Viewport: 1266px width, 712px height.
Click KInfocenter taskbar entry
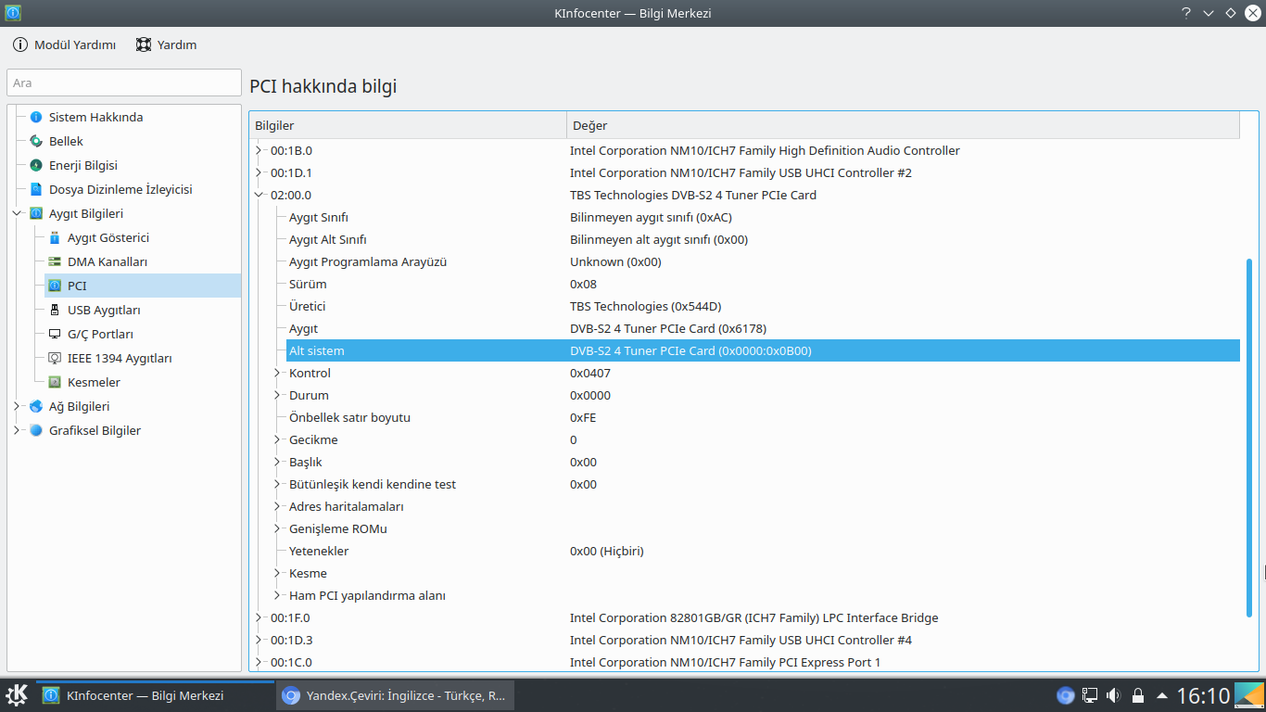(x=155, y=695)
